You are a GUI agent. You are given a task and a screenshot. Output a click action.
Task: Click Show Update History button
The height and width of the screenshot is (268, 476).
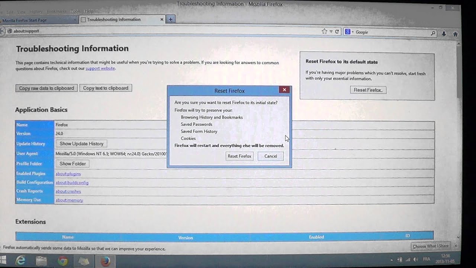pos(81,143)
